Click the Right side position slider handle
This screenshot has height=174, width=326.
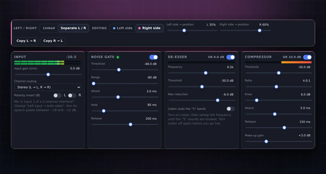click(x=259, y=30)
